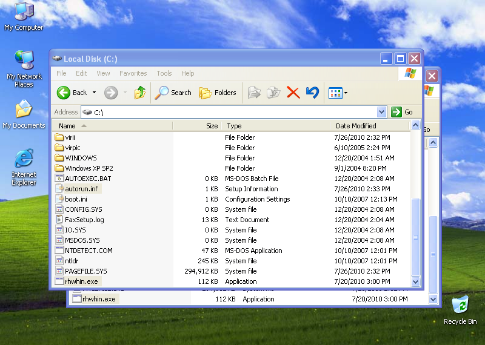Screen dimensions: 485x345
Task: Select the NTDETECT.COM file icon
Action: (59, 251)
